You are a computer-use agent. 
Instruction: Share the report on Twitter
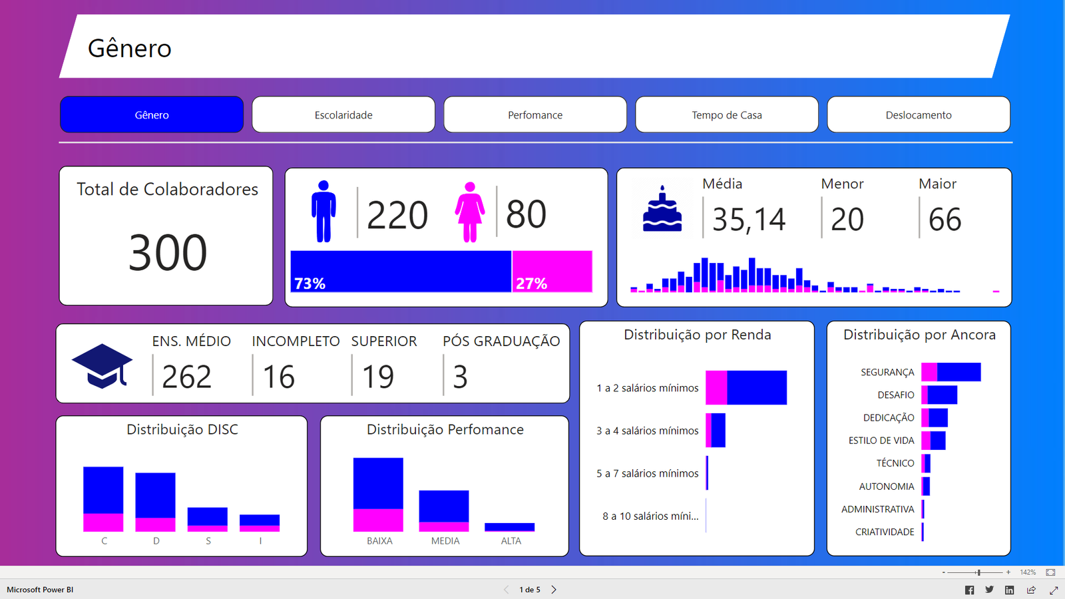pos(990,590)
